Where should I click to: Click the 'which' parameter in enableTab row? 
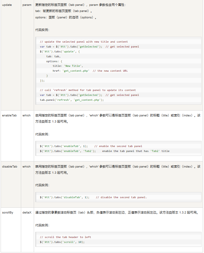(26, 115)
